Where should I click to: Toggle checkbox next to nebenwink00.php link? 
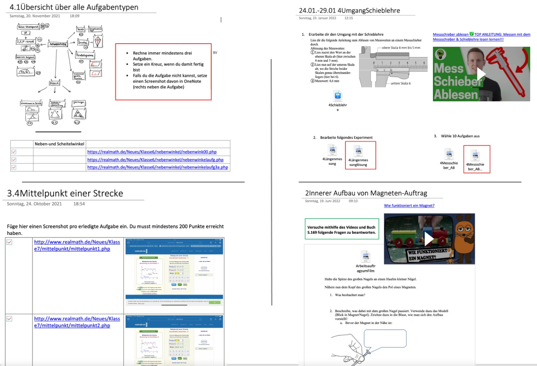click(x=14, y=152)
